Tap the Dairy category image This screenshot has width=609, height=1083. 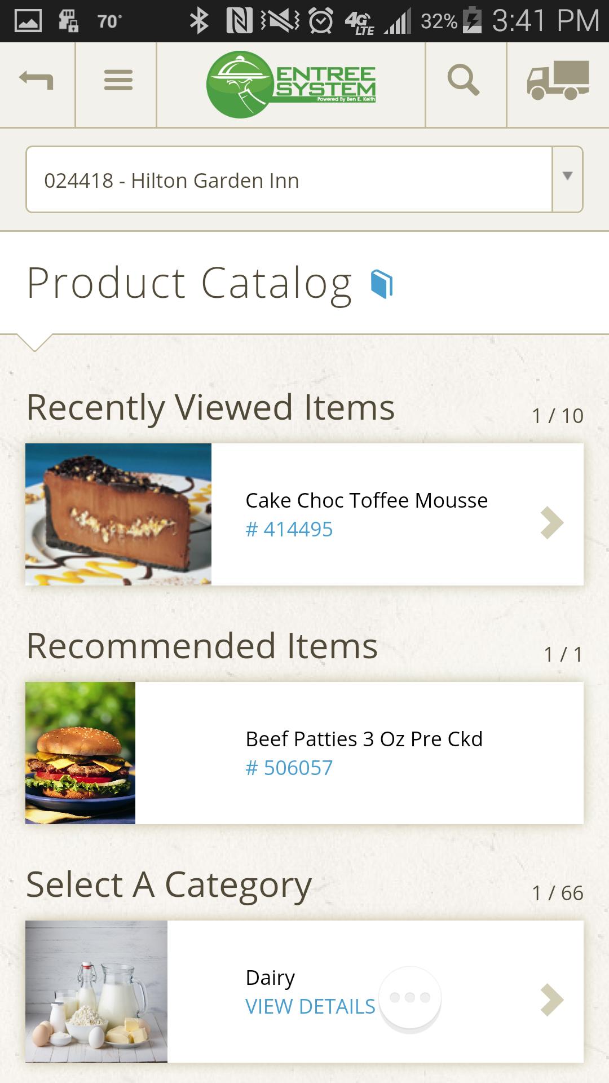96,992
